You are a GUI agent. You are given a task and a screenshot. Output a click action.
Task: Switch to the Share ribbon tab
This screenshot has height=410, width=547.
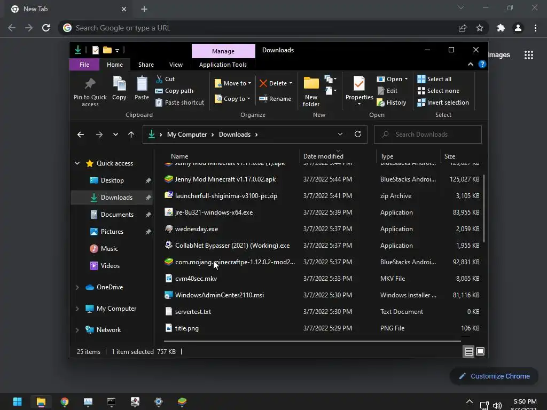pos(146,65)
